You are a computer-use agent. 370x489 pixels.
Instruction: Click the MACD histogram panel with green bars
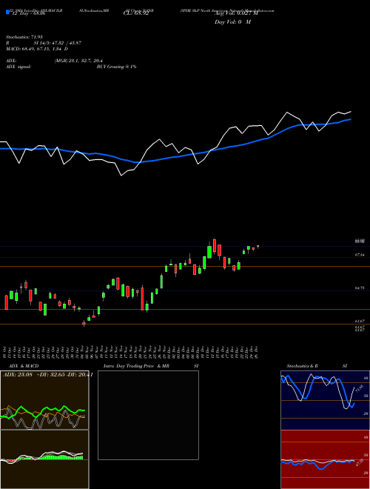(44, 459)
